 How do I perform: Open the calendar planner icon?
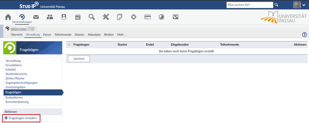[x=78, y=17]
